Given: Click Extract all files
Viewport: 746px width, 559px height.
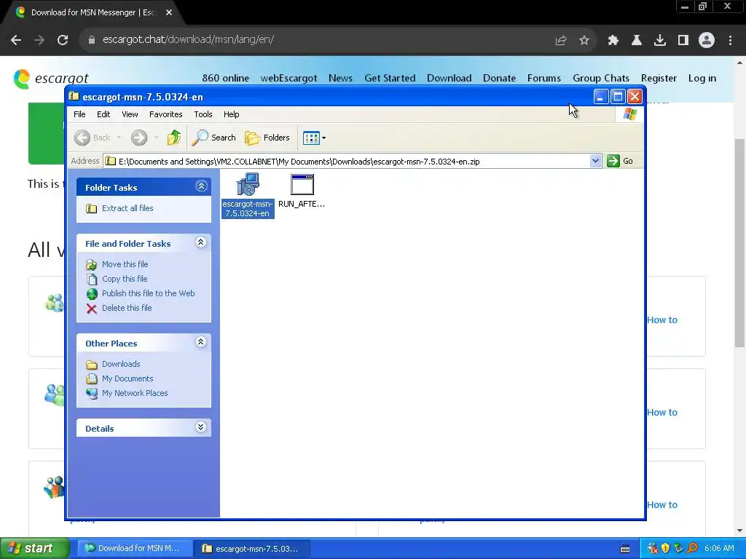Looking at the screenshot, I should tap(127, 208).
